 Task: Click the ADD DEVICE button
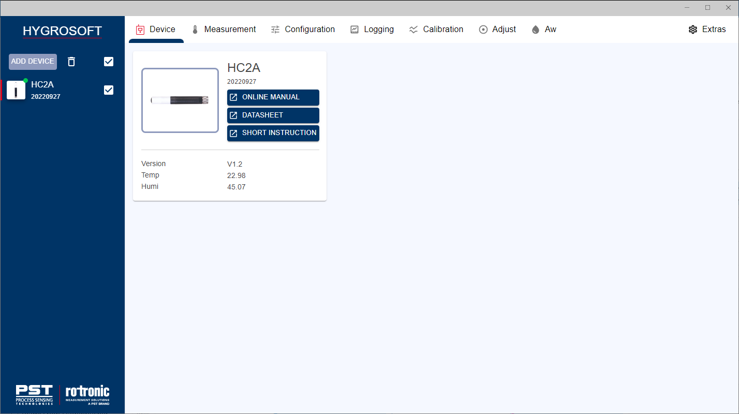tap(33, 62)
